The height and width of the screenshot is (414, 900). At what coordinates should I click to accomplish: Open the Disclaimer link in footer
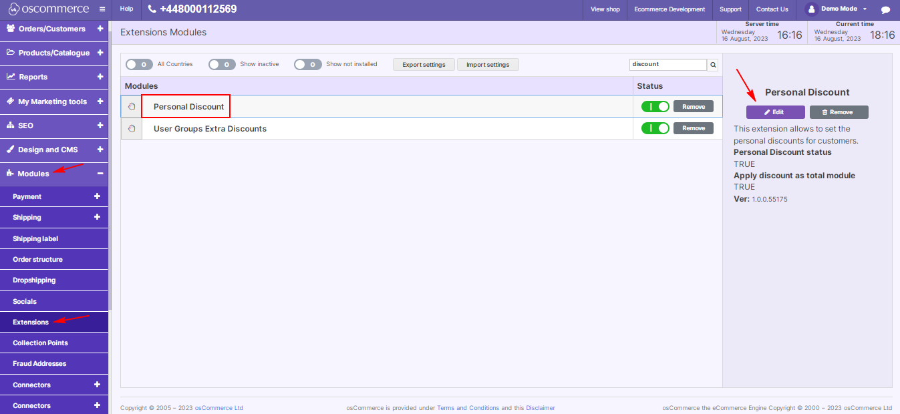tap(541, 407)
